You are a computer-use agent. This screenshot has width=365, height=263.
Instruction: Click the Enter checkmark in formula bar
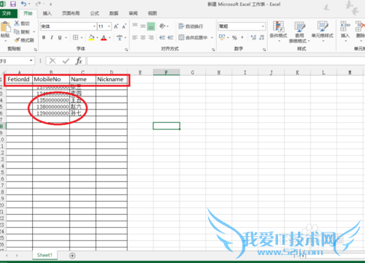coord(66,61)
